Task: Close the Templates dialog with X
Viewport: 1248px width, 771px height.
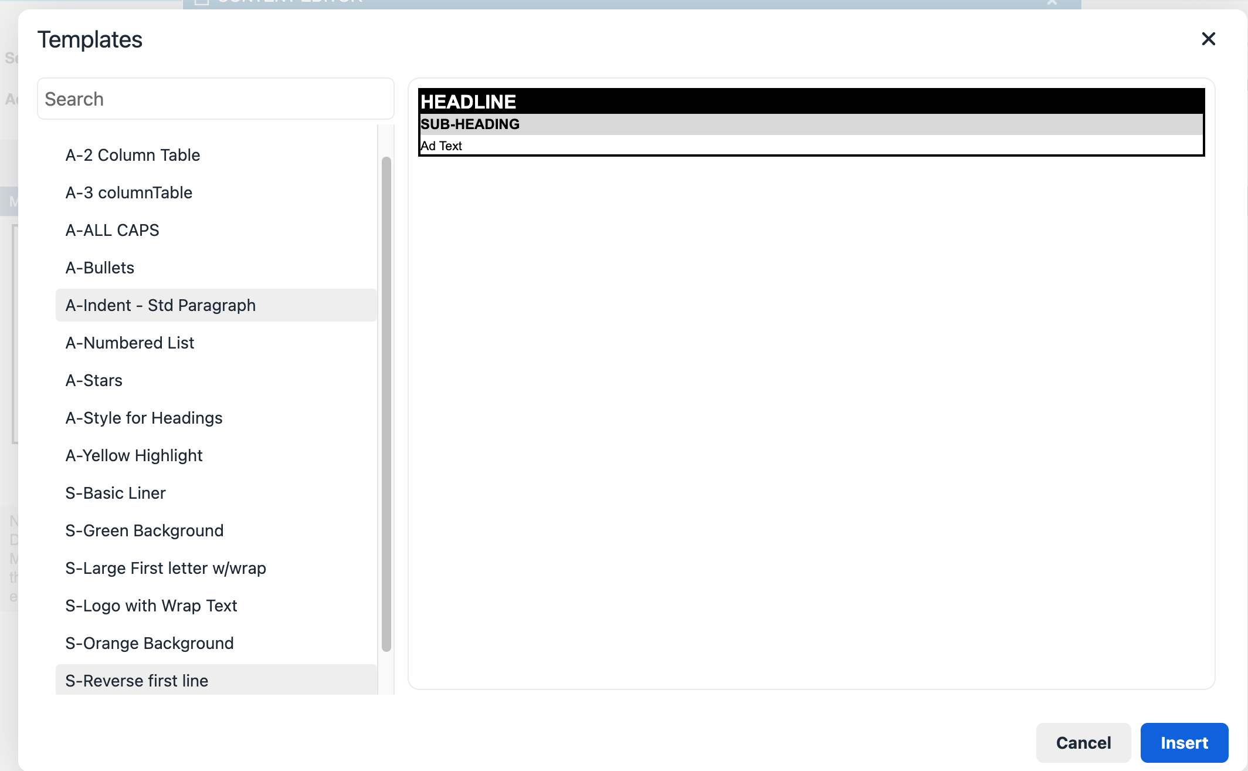Action: pos(1208,39)
